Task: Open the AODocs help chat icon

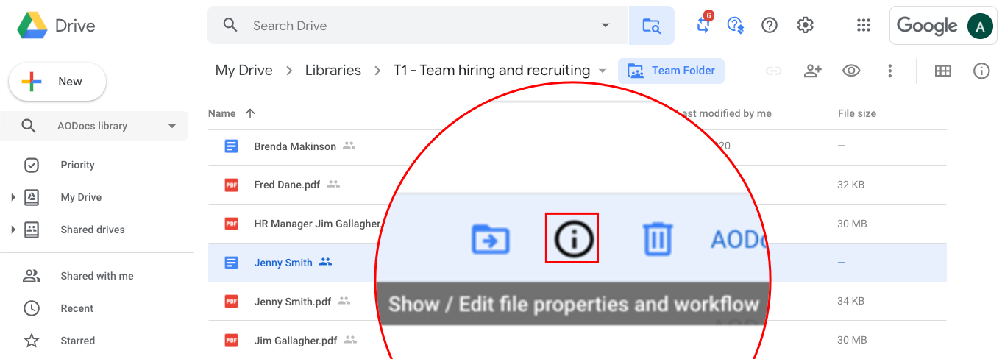Action: pyautogui.click(x=735, y=26)
